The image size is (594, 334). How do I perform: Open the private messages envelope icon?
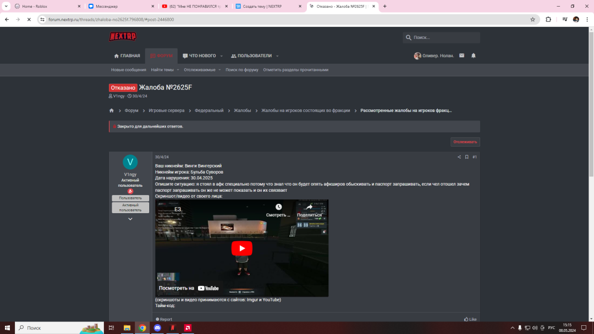(461, 55)
